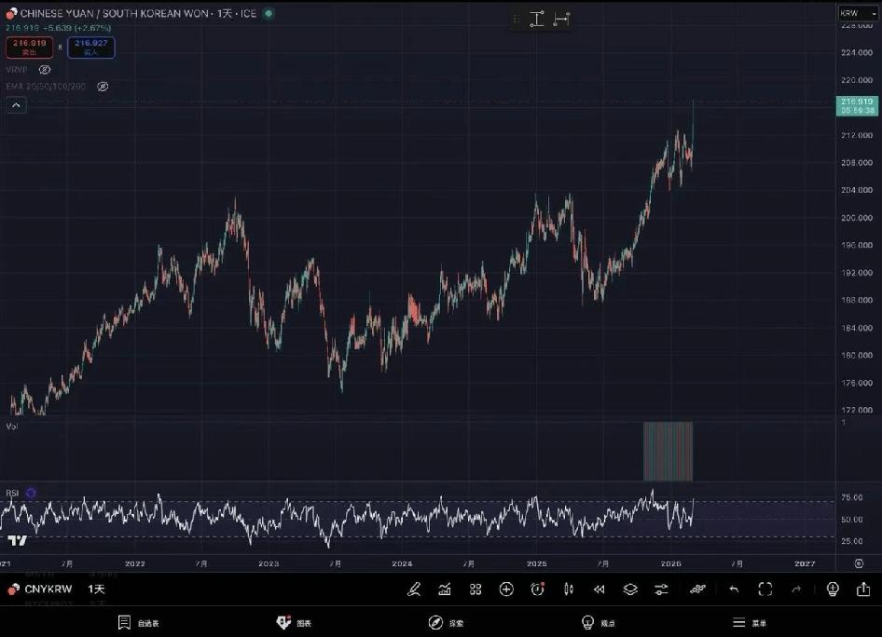Screen dimensions: 882x637
Task: Open the object tree layers icon
Action: 630,589
